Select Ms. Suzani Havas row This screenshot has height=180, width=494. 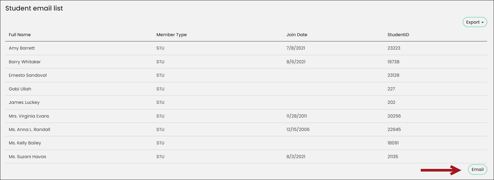pyautogui.click(x=246, y=157)
